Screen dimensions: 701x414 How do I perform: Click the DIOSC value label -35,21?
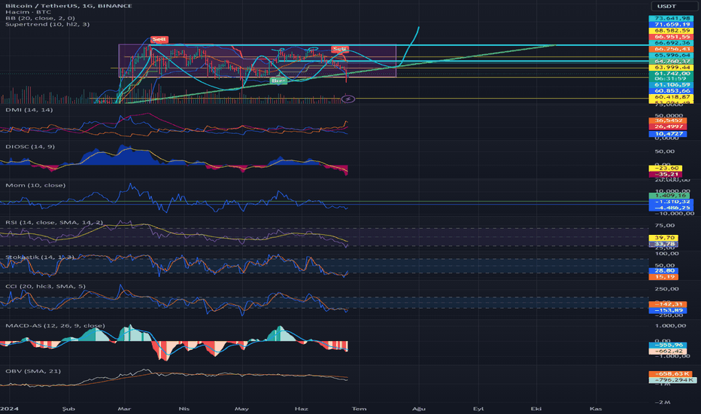(665, 174)
